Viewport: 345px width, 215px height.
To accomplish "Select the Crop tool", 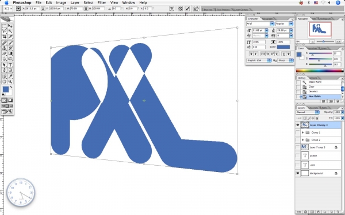I will click(x=4, y=37).
